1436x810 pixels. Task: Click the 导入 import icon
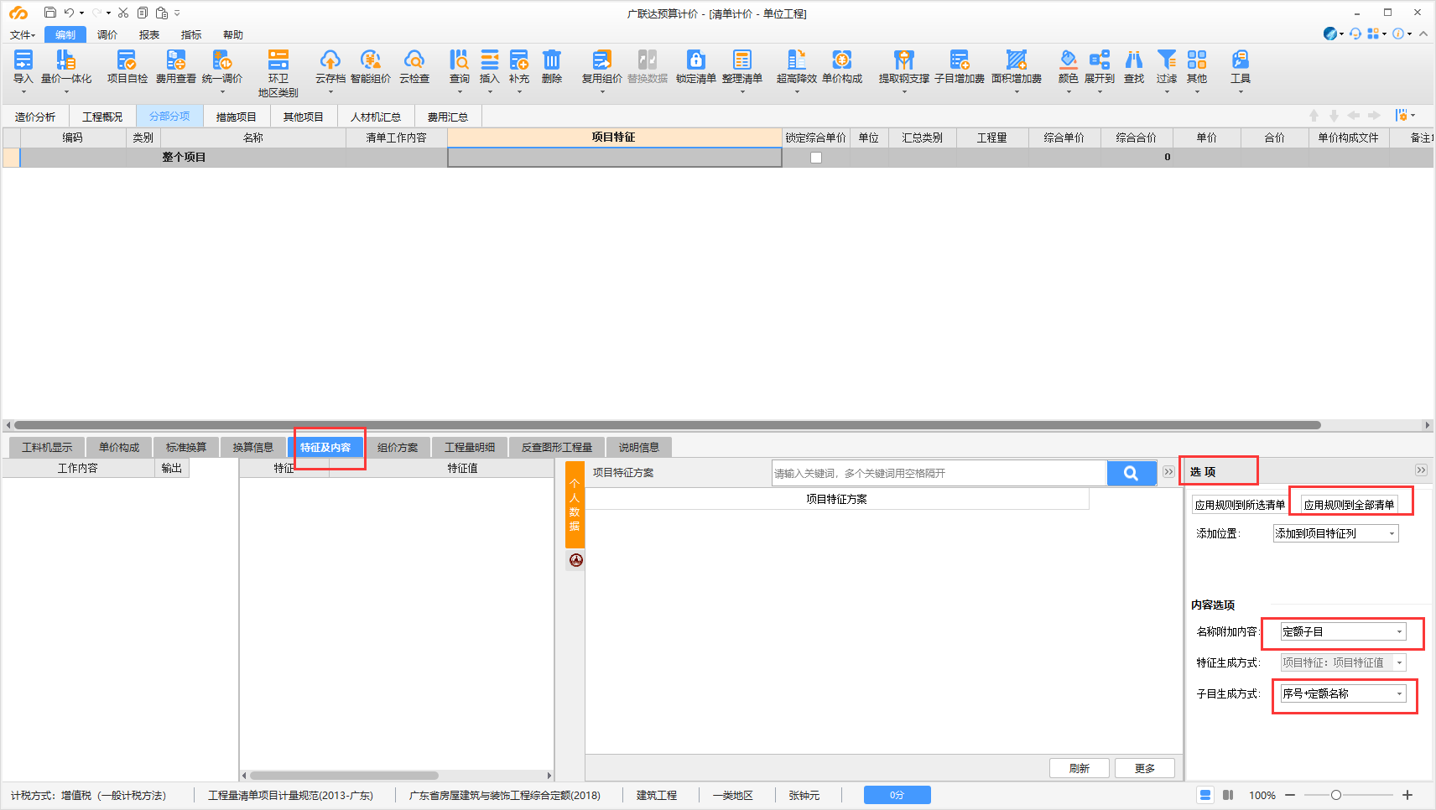[23, 66]
